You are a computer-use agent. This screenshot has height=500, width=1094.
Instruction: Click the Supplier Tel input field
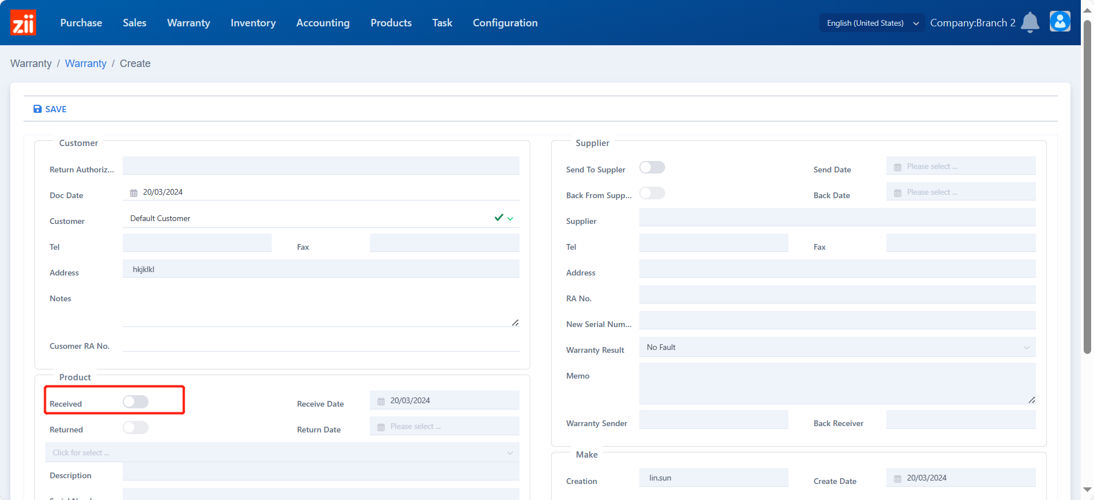pyautogui.click(x=714, y=243)
